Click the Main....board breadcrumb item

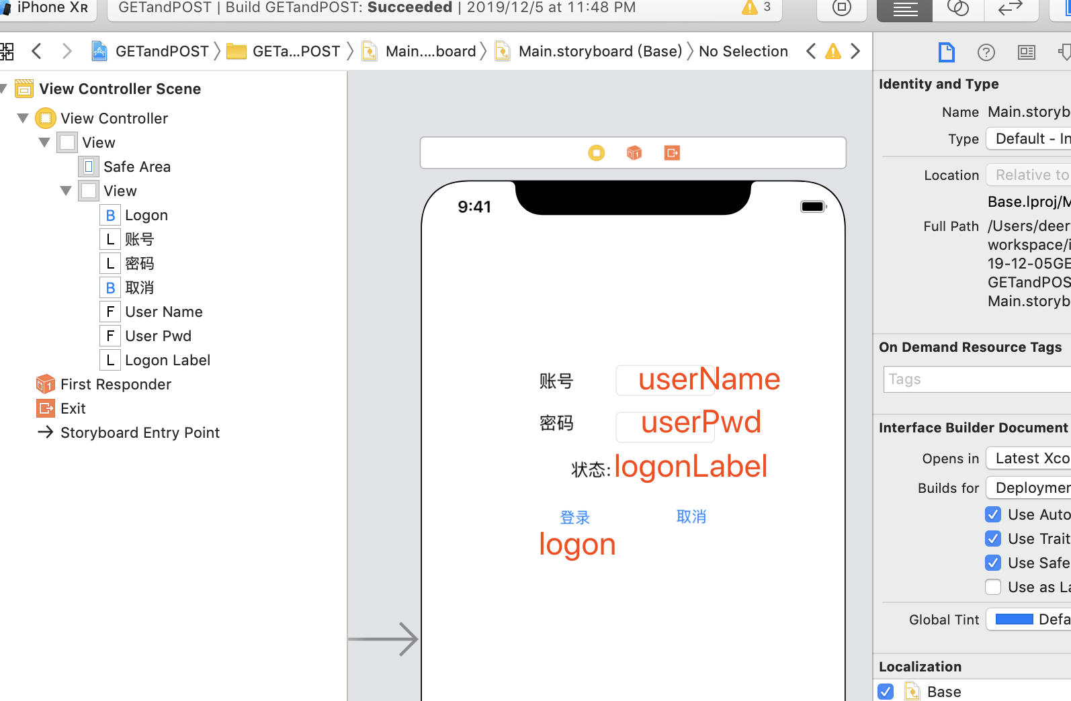pos(419,51)
